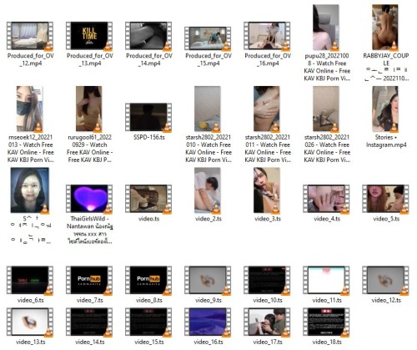Viewport: 417px width, 350px height.
Task: Select the Produced_for_OV_12.mp4 file
Action: point(30,36)
